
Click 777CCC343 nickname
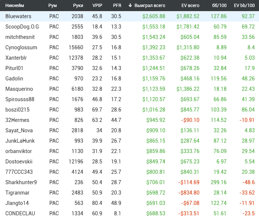pyautogui.click(x=19, y=172)
